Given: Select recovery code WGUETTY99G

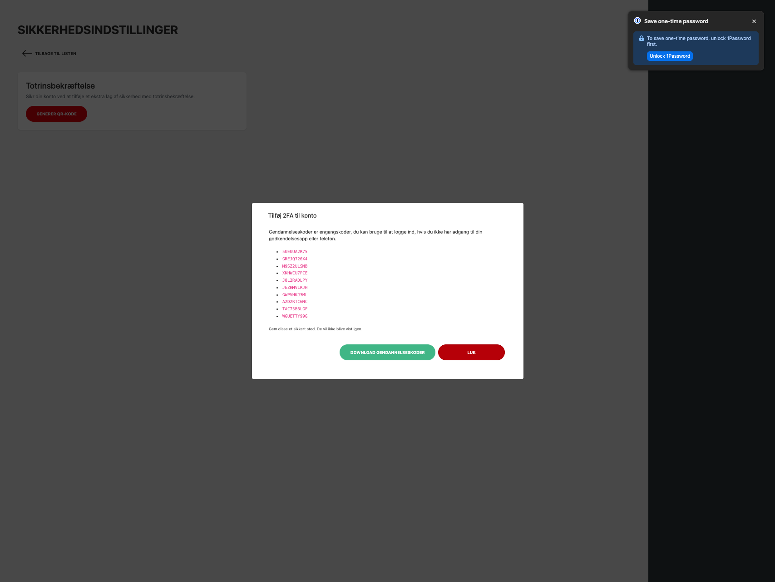Looking at the screenshot, I should point(295,316).
